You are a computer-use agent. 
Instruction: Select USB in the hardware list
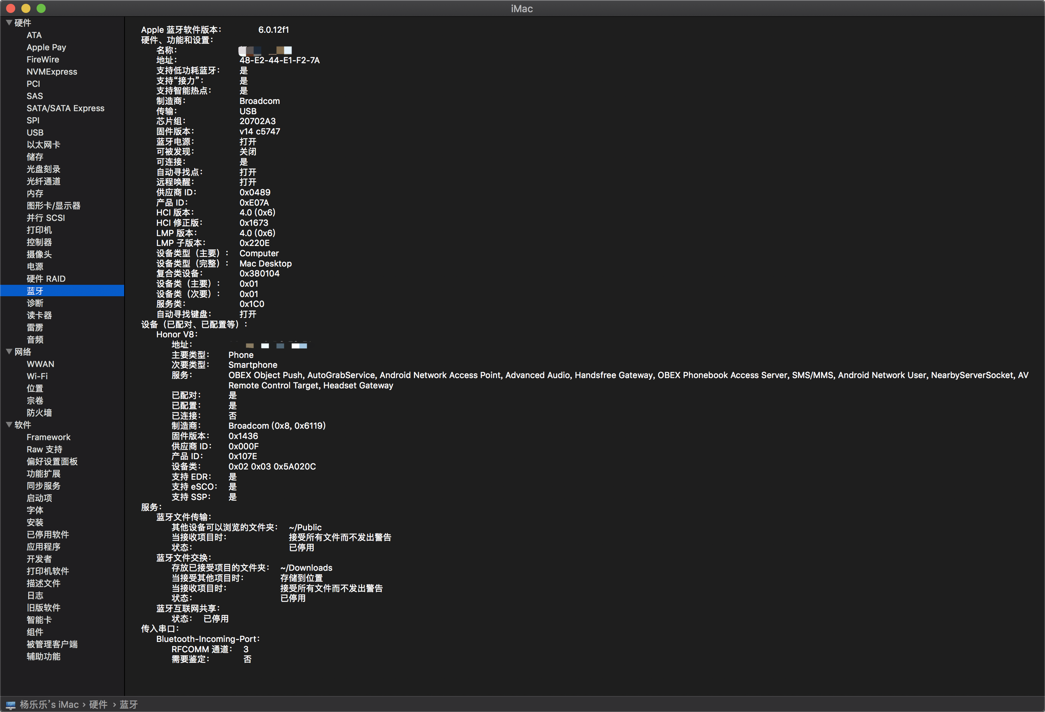point(35,133)
